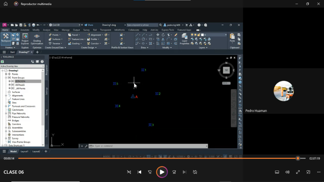The width and height of the screenshot is (324, 182).
Task: Toggle shuffle in the media player
Action: point(129,172)
